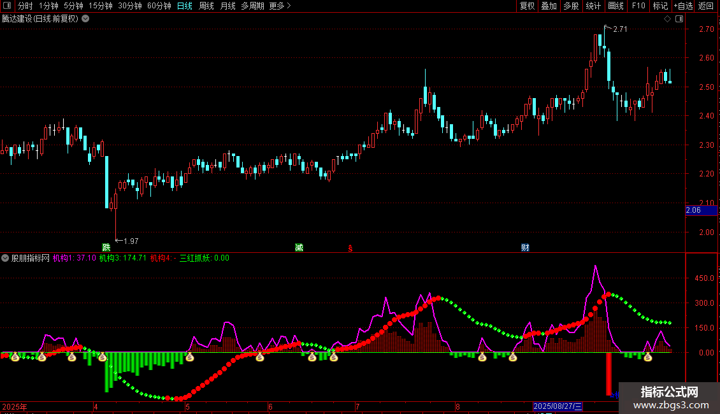Open the 股朋指标网 indicator dropdown arrow
The image size is (720, 414).
5,258
